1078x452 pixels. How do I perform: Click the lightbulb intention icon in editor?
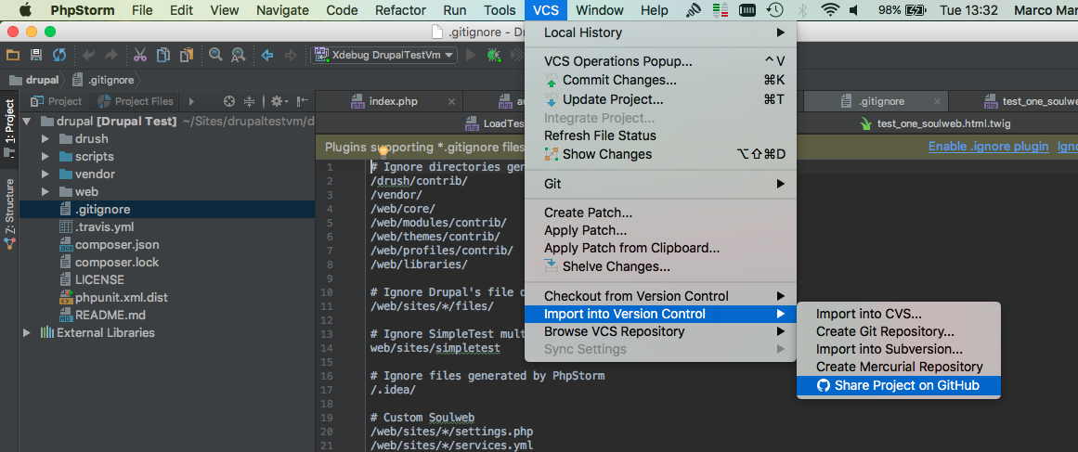tap(383, 149)
